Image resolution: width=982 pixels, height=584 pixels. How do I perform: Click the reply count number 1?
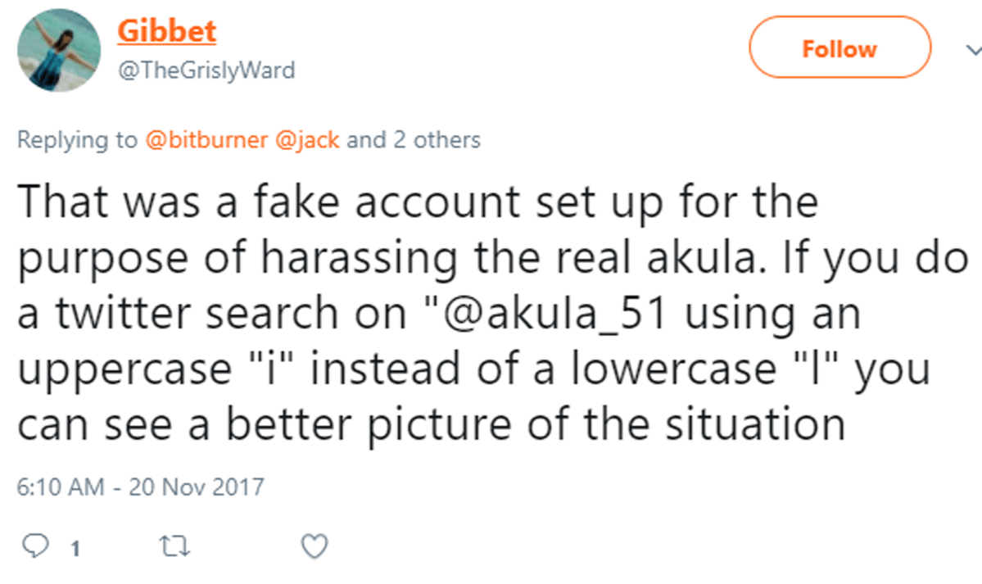pyautogui.click(x=75, y=547)
